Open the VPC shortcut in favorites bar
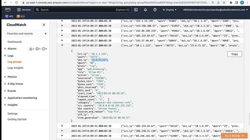Screen dimensions: 250x140 9,16
